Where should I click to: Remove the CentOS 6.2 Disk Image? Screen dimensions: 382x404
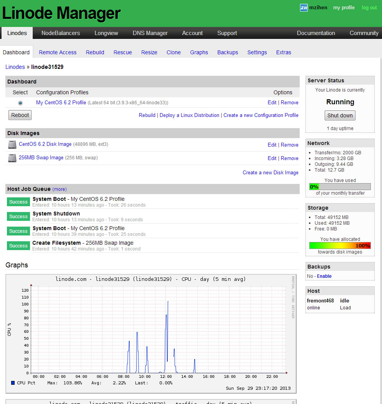[290, 145]
